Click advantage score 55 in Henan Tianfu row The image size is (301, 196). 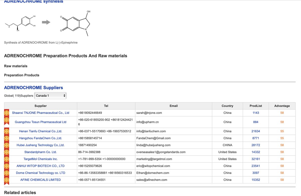click(282, 131)
